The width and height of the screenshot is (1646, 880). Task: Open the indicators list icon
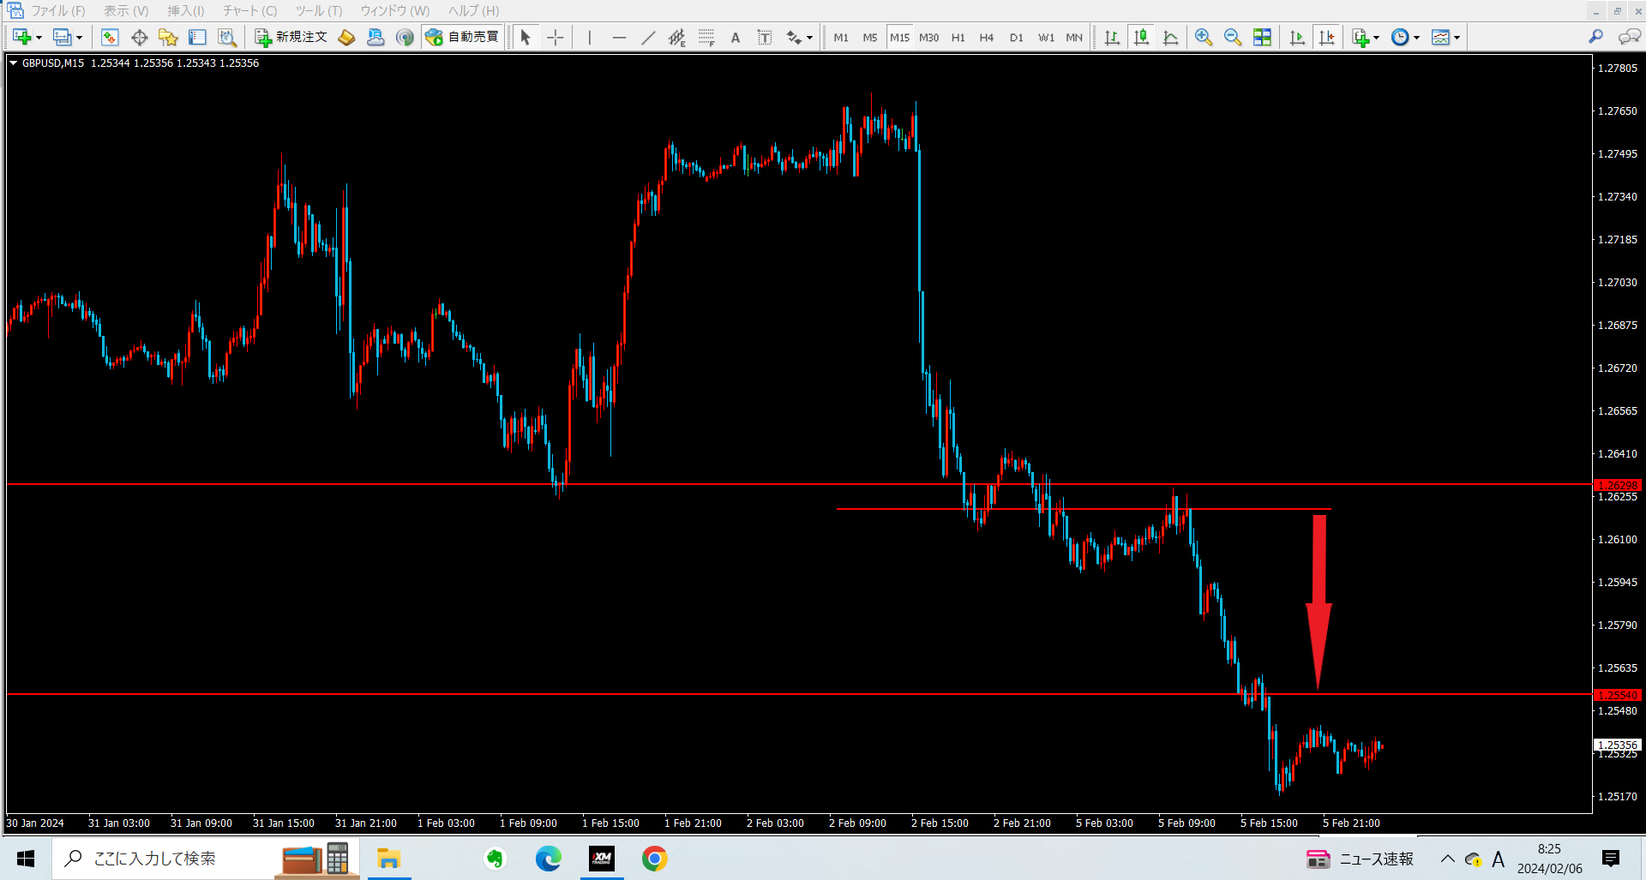pos(1360,37)
